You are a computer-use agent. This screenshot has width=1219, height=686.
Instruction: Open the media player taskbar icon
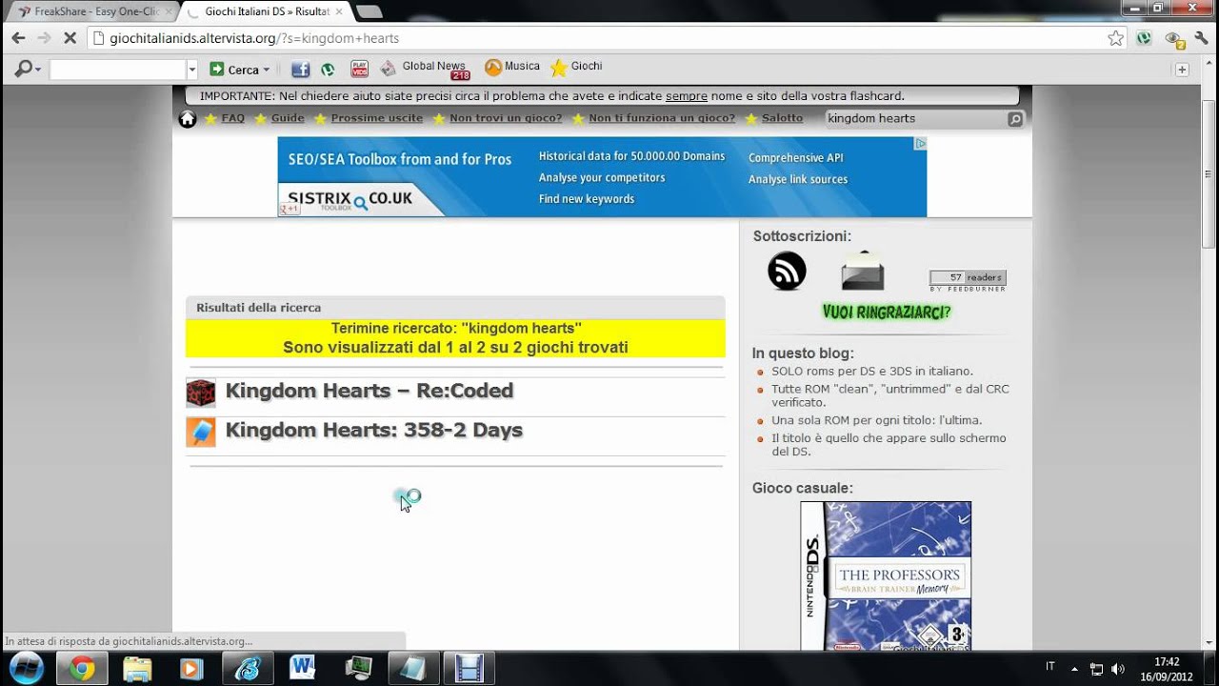click(191, 669)
